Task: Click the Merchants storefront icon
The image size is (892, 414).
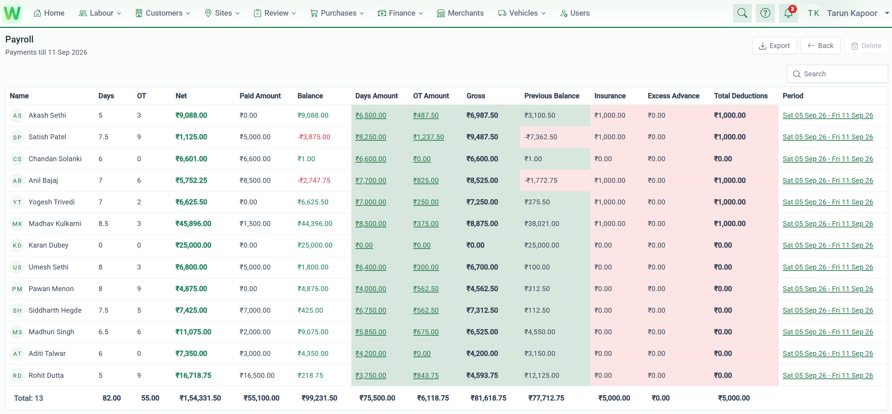Action: tap(441, 13)
